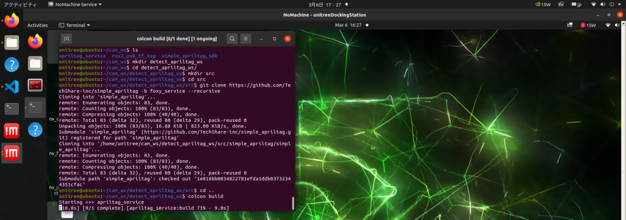Image resolution: width=626 pixels, height=220 pixels.
Task: Click the 'Starting >>> apriltag_service' line
Action: (x=101, y=202)
